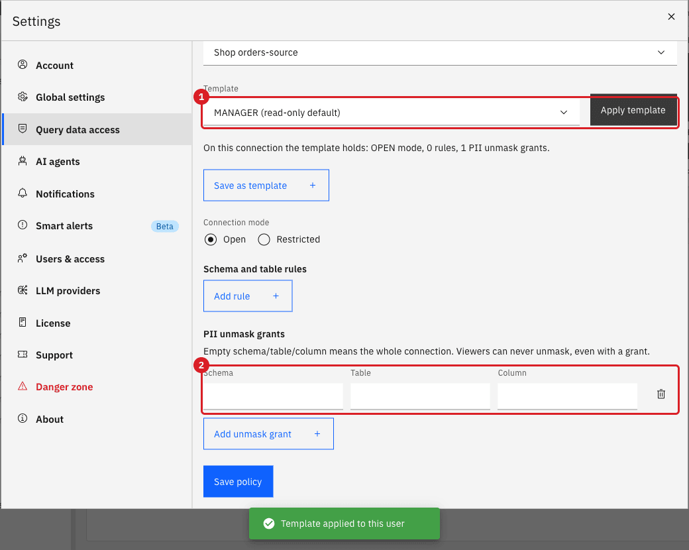Click the Beta badge on Smart alerts
This screenshot has height=550, width=689.
[165, 226]
